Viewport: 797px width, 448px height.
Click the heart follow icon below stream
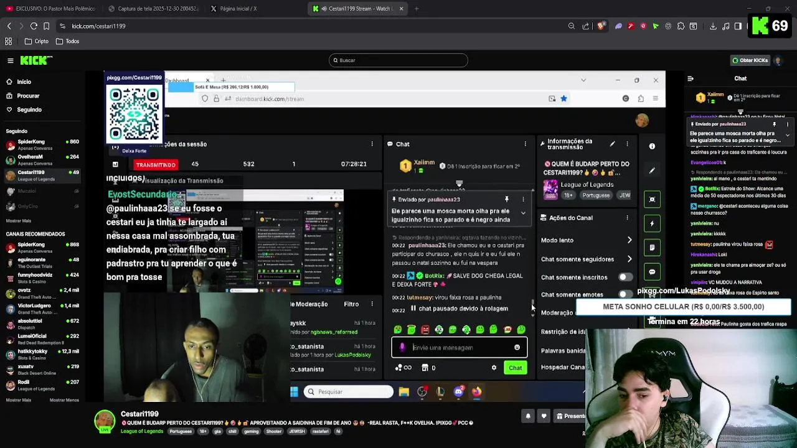coord(544,416)
